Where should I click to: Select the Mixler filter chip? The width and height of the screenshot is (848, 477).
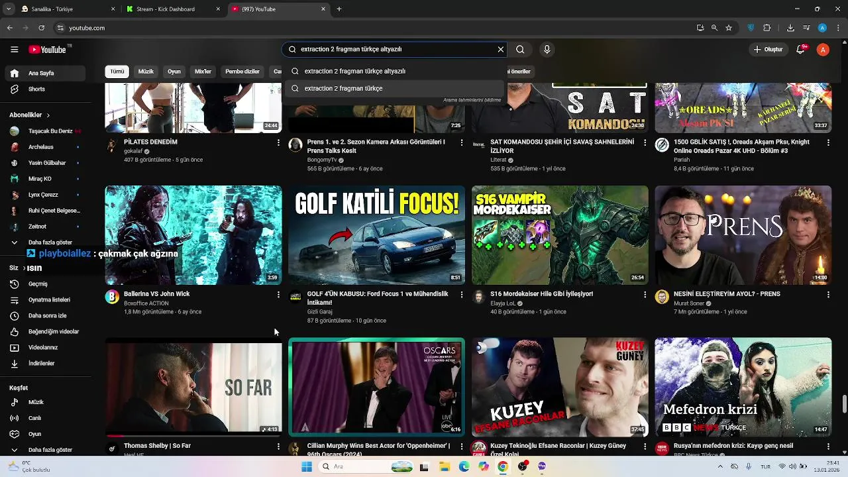click(203, 72)
